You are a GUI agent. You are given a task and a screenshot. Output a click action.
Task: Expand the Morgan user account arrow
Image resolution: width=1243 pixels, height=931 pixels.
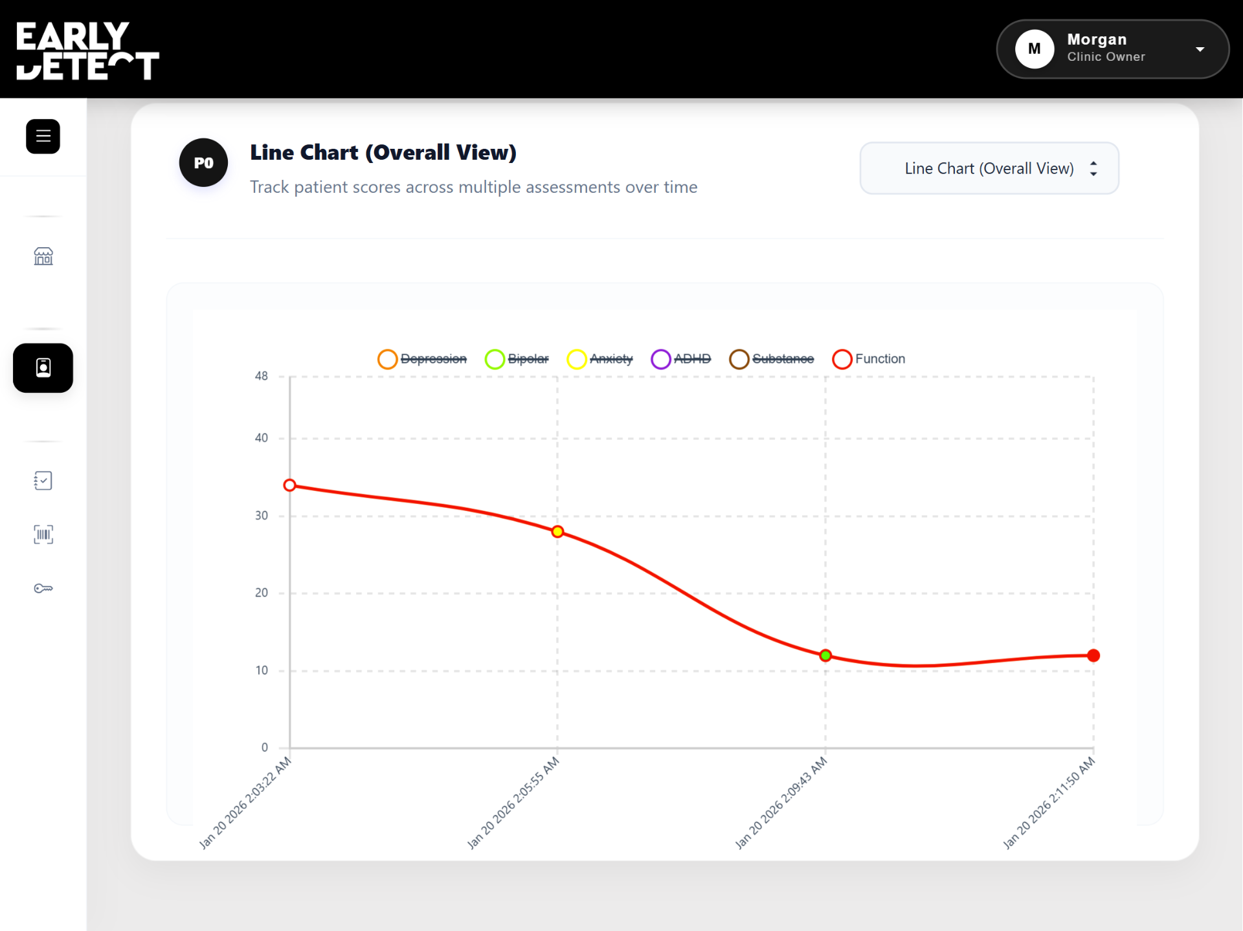tap(1200, 49)
